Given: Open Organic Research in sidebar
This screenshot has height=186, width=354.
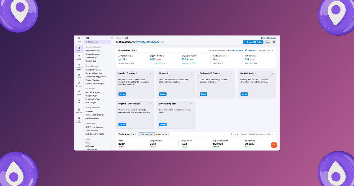Looking at the screenshot, I should [93, 54].
